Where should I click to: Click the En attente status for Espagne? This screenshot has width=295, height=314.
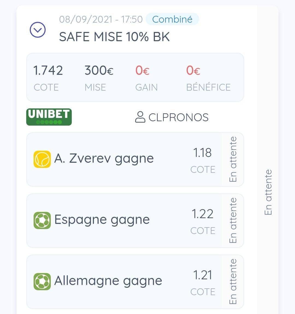pyautogui.click(x=233, y=221)
